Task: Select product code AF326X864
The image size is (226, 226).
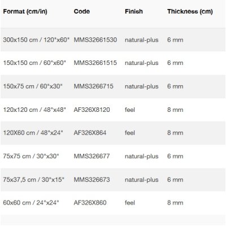Action: [x=90, y=133]
